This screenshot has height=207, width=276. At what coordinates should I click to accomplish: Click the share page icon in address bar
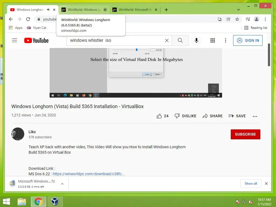[x=229, y=19]
